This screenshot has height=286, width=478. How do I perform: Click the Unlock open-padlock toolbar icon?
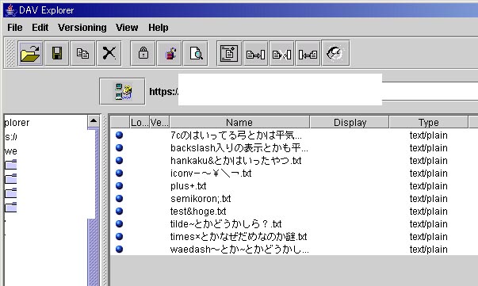click(169, 53)
